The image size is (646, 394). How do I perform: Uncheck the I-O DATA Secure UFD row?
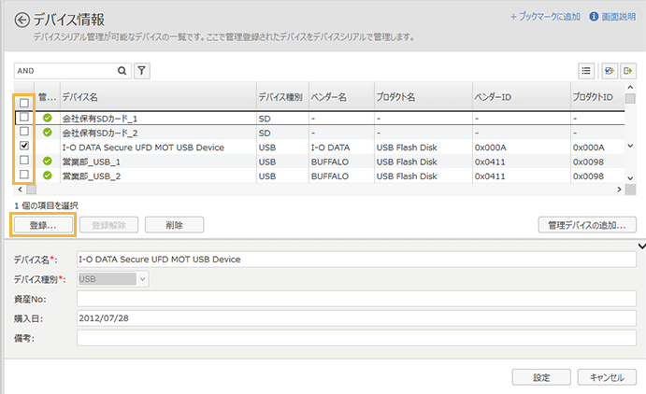tap(24, 146)
